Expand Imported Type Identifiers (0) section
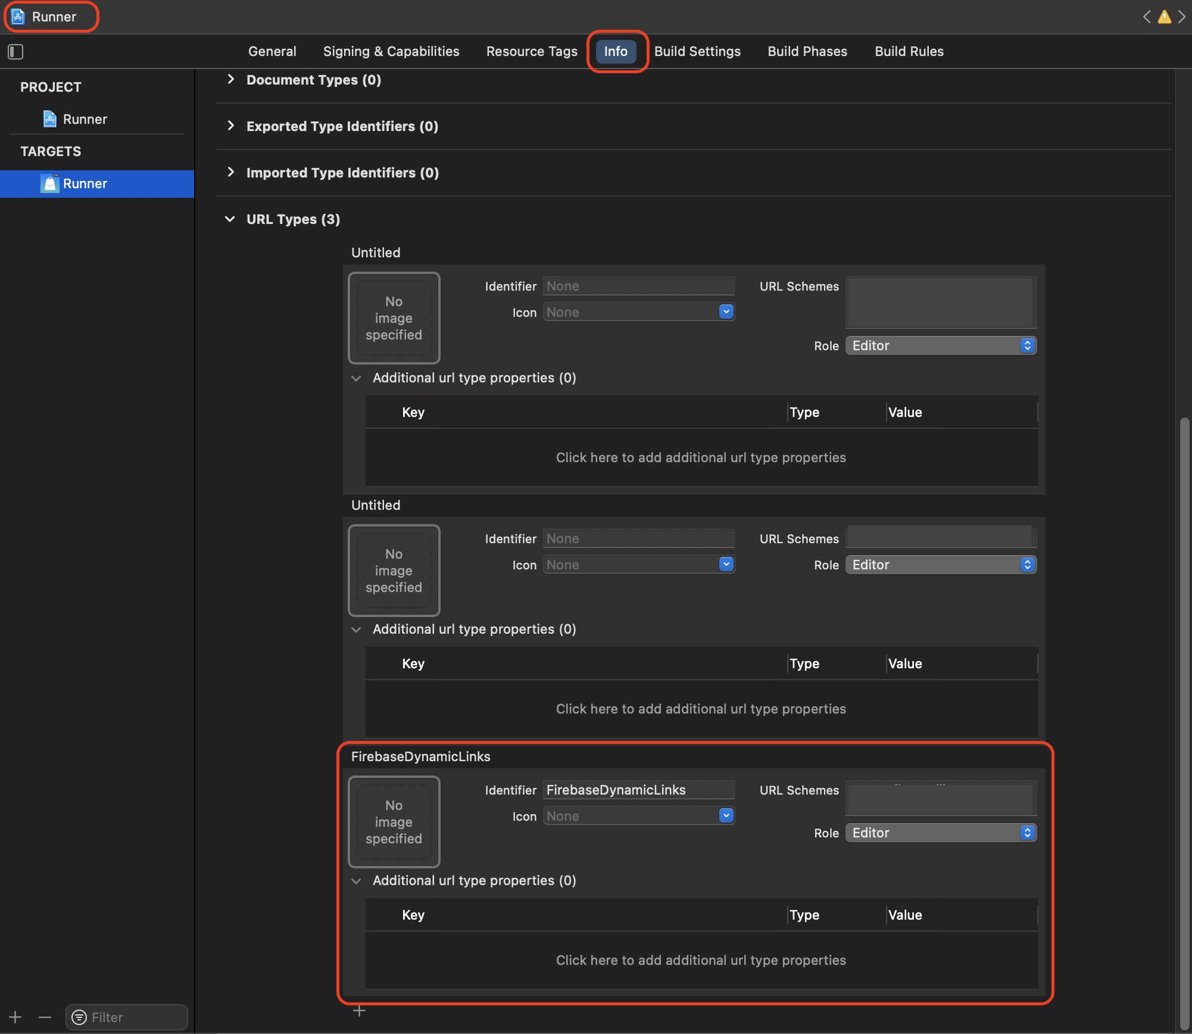This screenshot has width=1192, height=1034. coord(231,172)
